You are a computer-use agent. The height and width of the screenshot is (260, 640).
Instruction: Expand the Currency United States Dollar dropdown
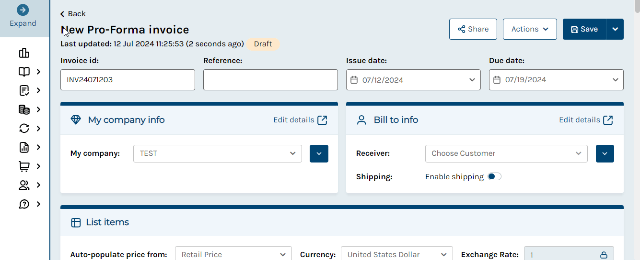point(397,255)
